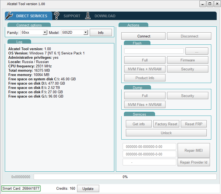
Task: Click the Administrative privileges log line
Action: pos(33,58)
